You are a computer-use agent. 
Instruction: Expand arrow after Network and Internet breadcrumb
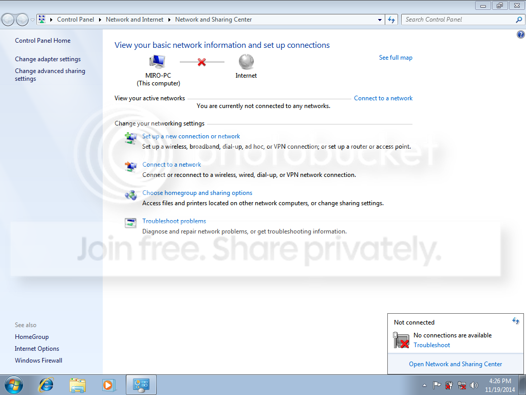click(x=168, y=20)
